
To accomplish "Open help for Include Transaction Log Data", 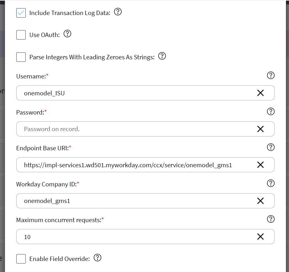I will click(118, 12).
